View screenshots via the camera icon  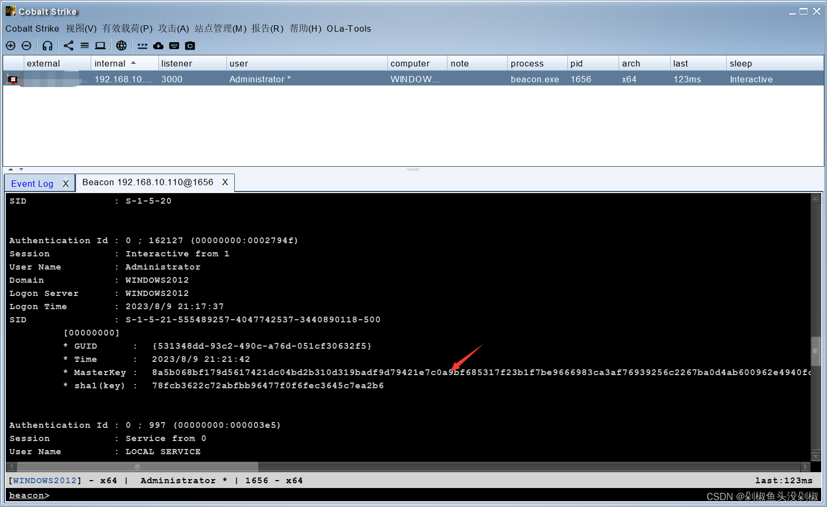point(190,46)
